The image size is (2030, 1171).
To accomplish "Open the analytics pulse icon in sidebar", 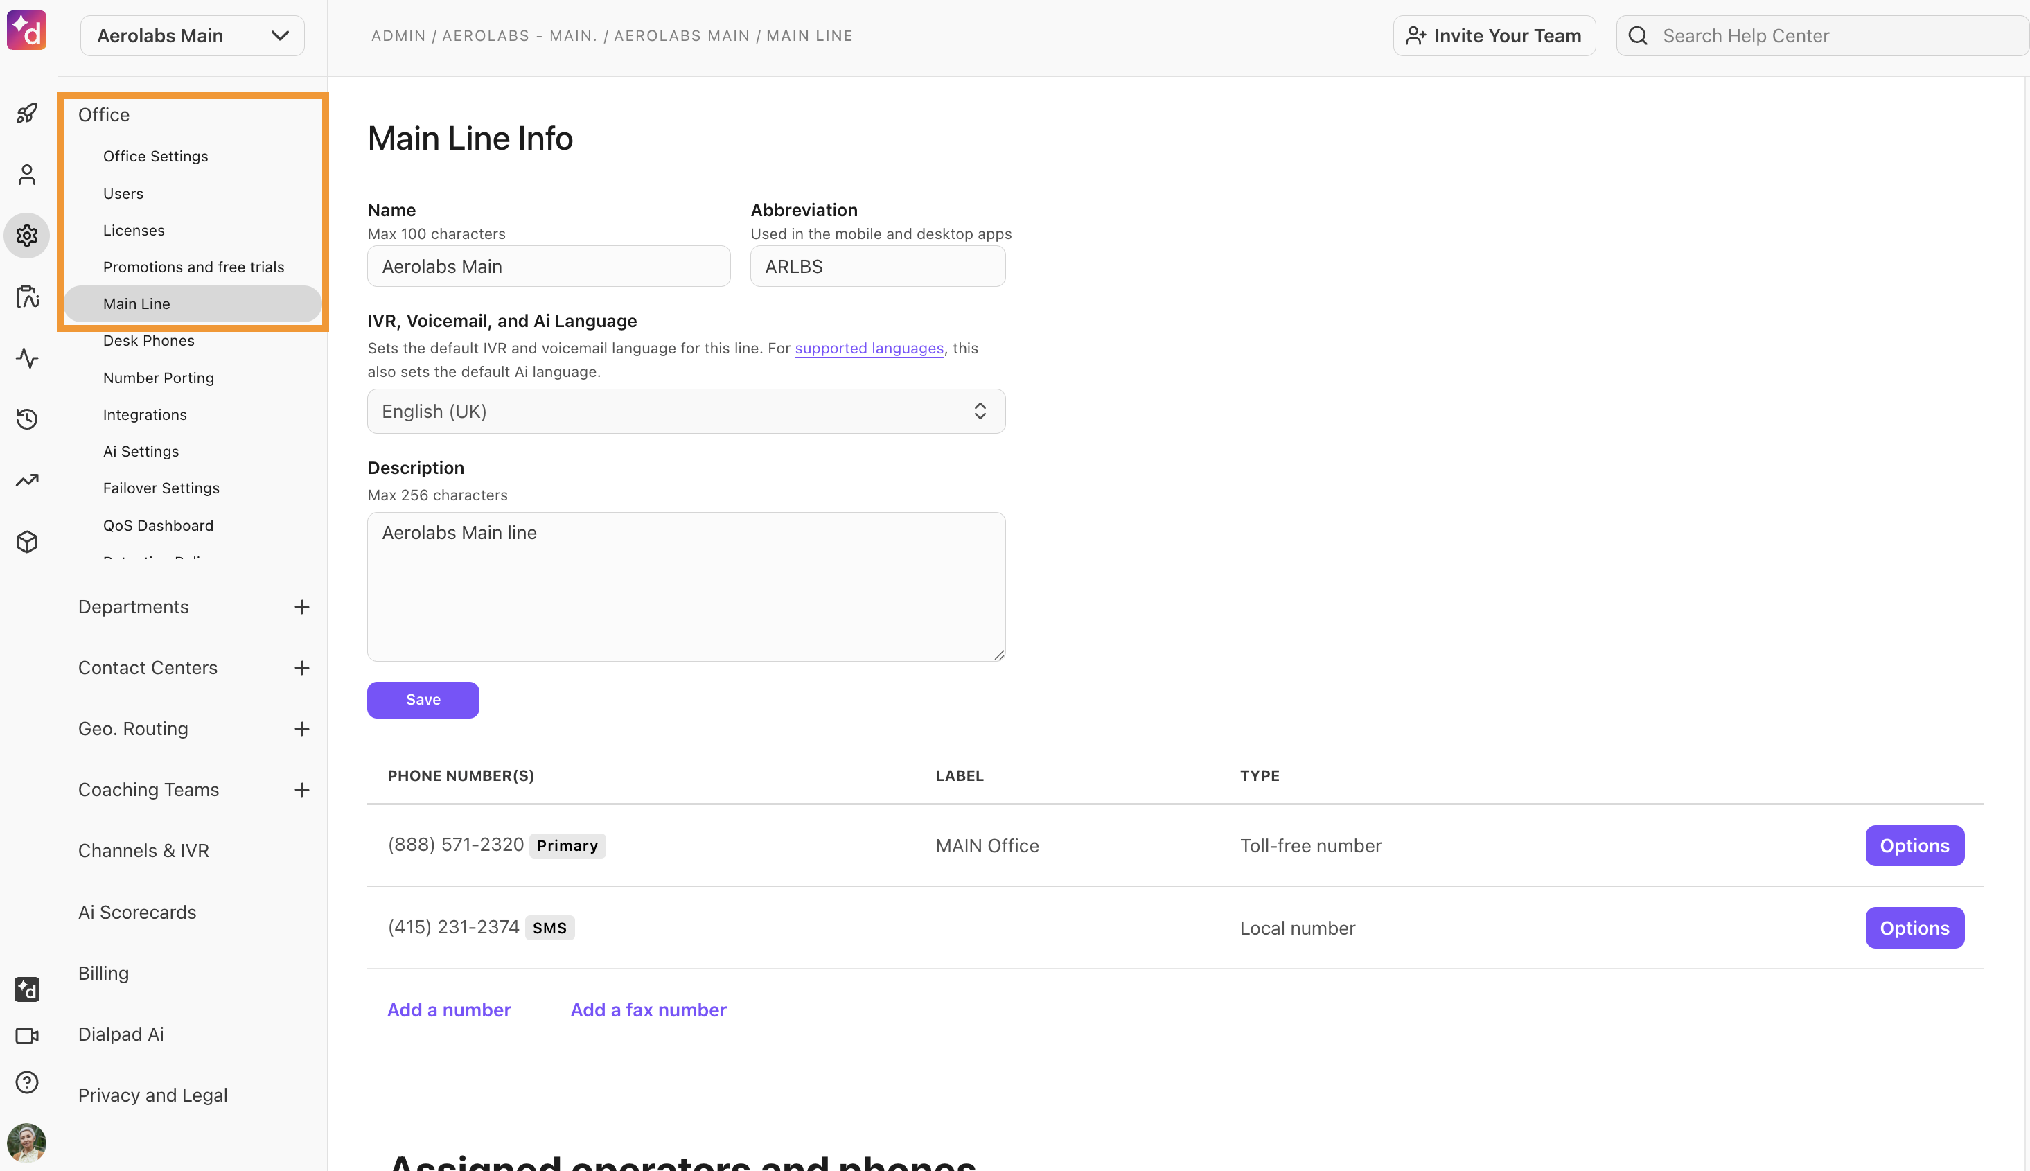I will point(27,358).
